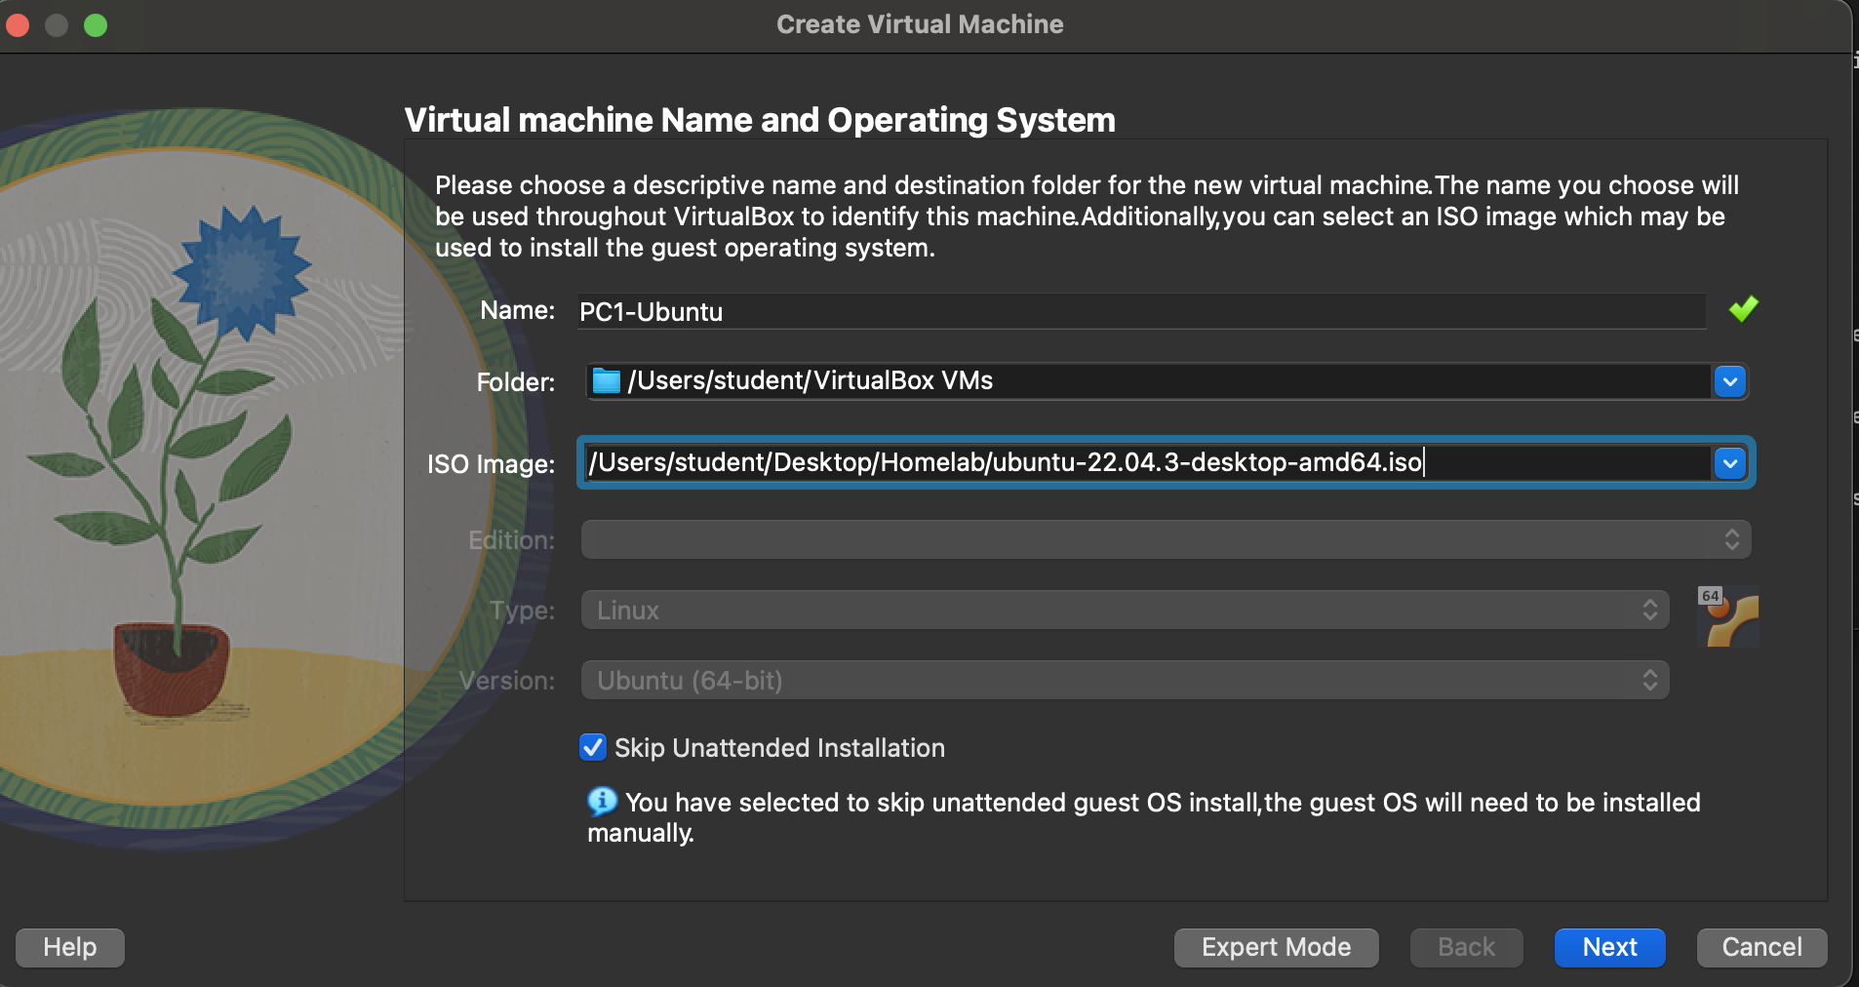Image resolution: width=1859 pixels, height=987 pixels.
Task: Switch to Expert Mode
Action: [x=1277, y=947]
